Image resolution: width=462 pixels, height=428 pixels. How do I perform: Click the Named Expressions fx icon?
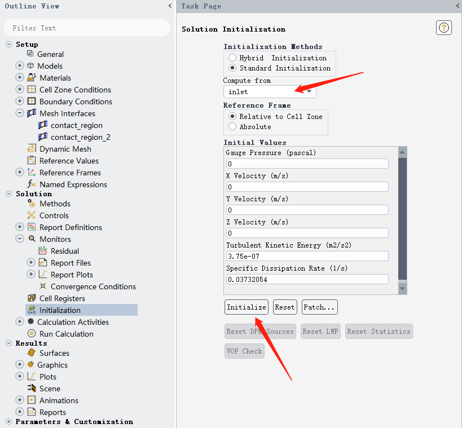32,184
